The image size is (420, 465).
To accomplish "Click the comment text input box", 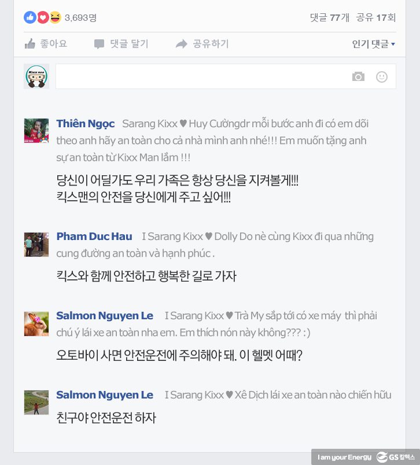I will [226, 76].
